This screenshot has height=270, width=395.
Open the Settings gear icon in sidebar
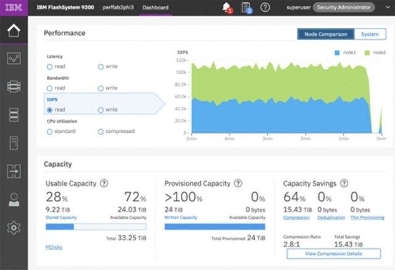(14, 228)
